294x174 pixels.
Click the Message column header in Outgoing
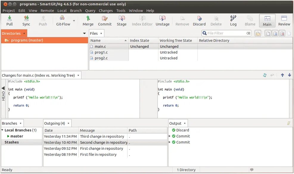(103, 130)
